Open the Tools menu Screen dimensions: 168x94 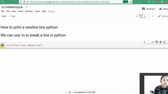click(37, 11)
